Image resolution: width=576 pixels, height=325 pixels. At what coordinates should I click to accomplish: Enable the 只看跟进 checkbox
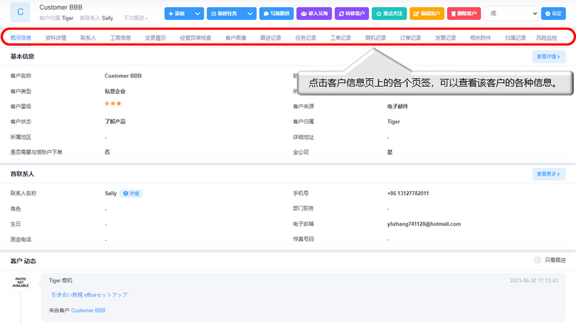click(x=537, y=260)
